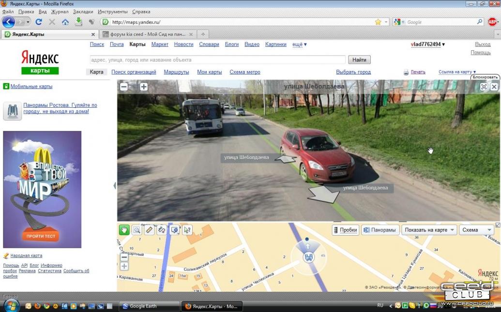
Task: Open a new tab with plus button
Action: pos(202,34)
